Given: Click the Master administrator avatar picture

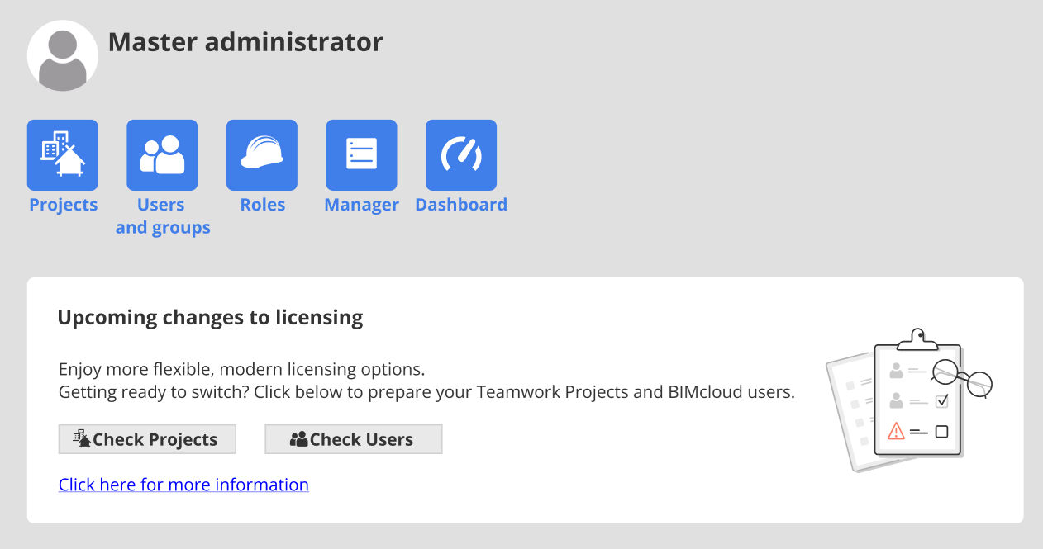Looking at the screenshot, I should pyautogui.click(x=63, y=56).
